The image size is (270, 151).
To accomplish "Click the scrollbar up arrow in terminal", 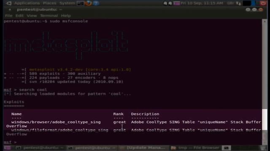I will (x=265, y=21).
